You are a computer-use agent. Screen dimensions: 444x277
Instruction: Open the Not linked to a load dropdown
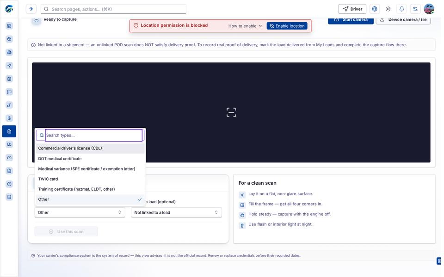click(x=176, y=212)
